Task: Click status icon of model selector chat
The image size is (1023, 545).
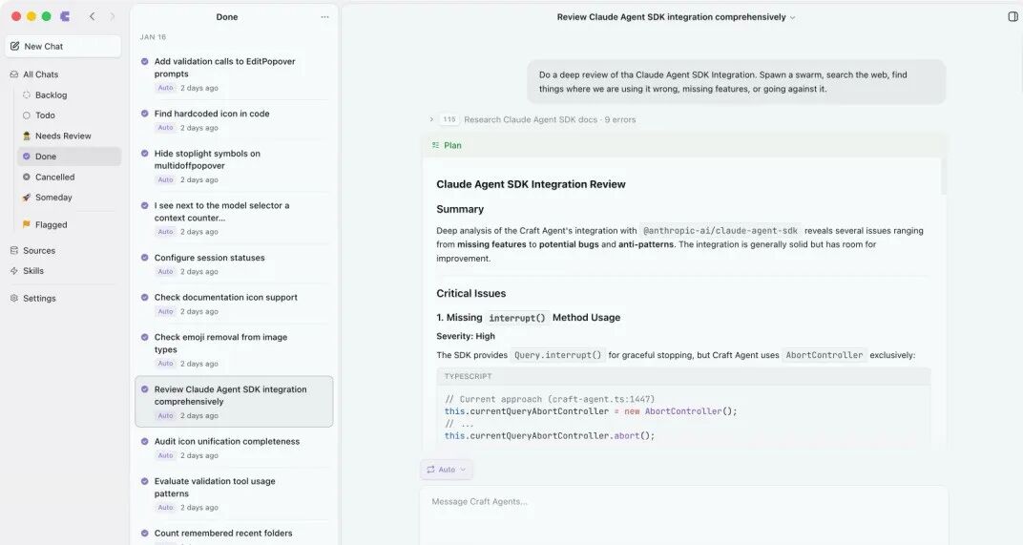Action: 145,205
